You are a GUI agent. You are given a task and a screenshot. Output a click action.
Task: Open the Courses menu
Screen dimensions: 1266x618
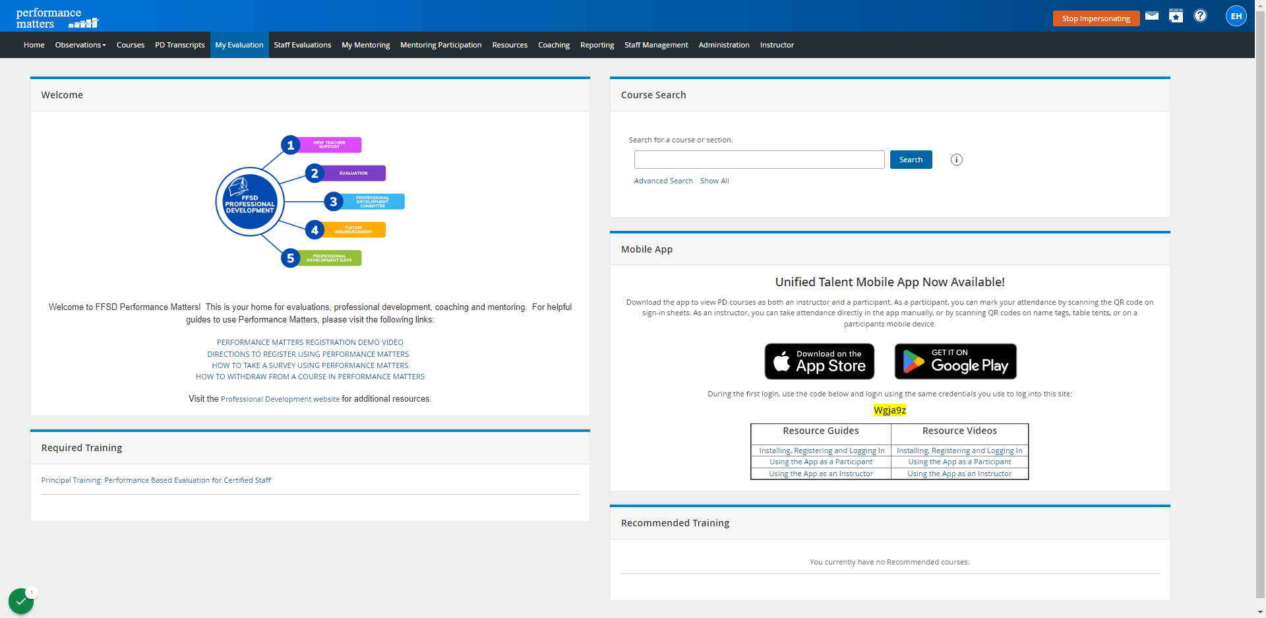tap(131, 45)
